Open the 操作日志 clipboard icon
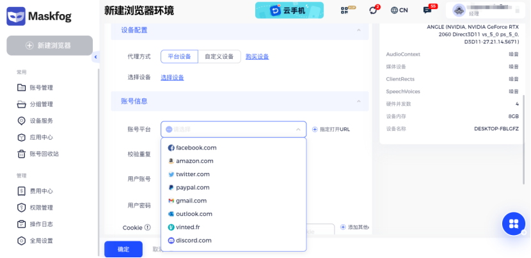531x258 pixels. point(21,224)
